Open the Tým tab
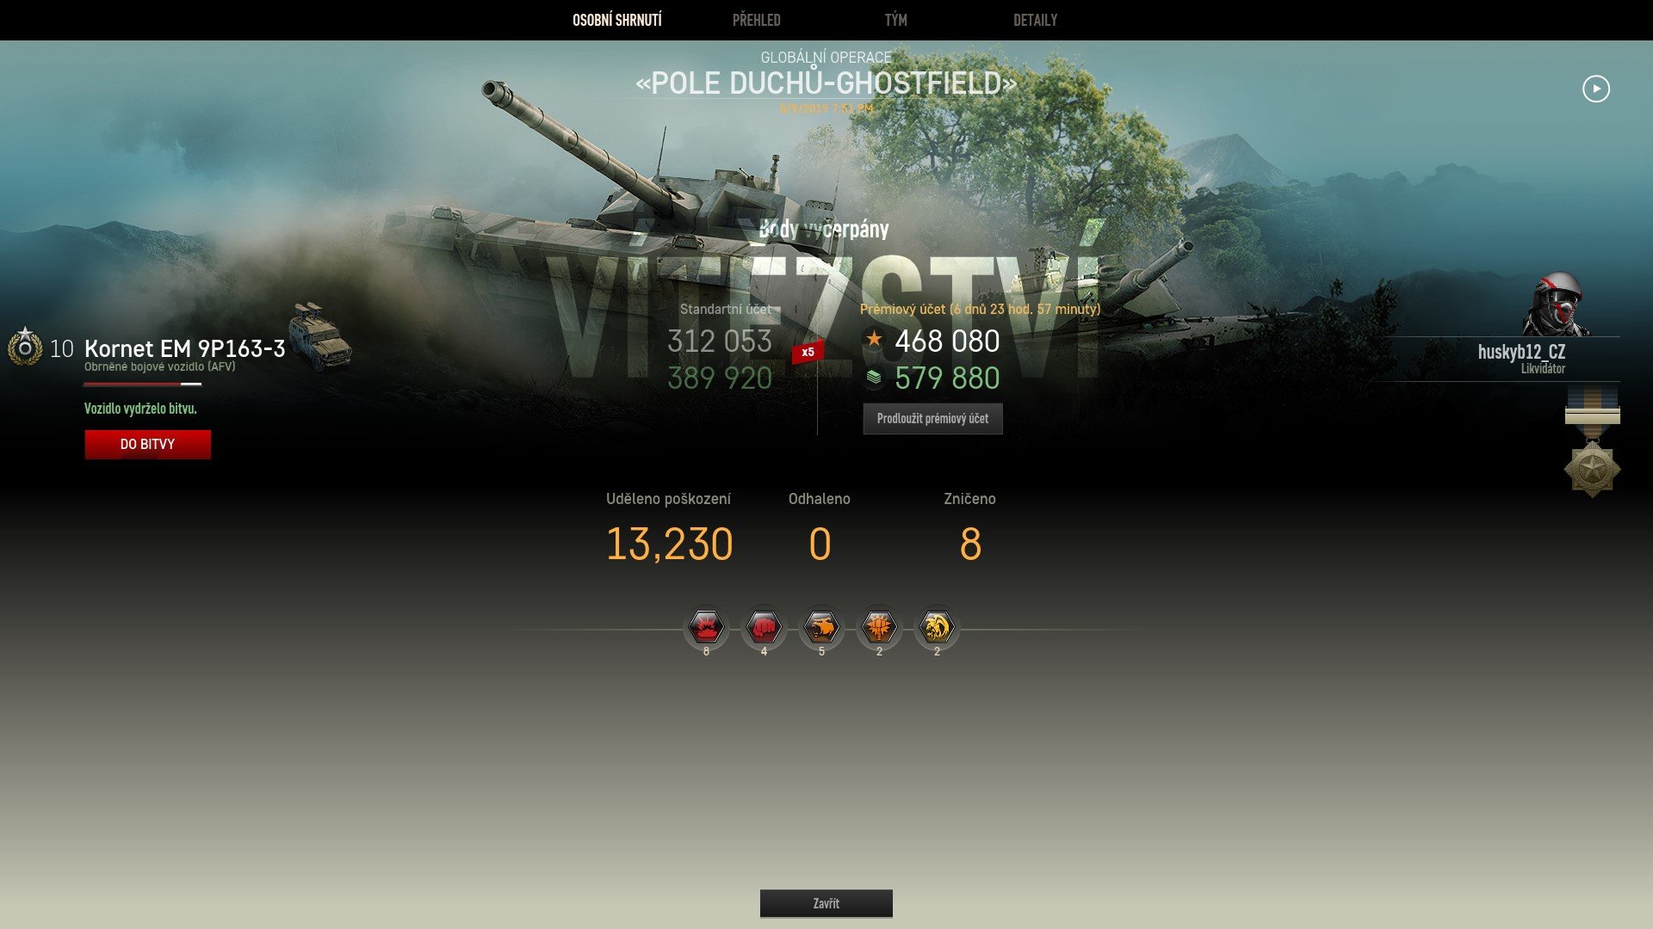This screenshot has width=1653, height=929. click(x=895, y=20)
